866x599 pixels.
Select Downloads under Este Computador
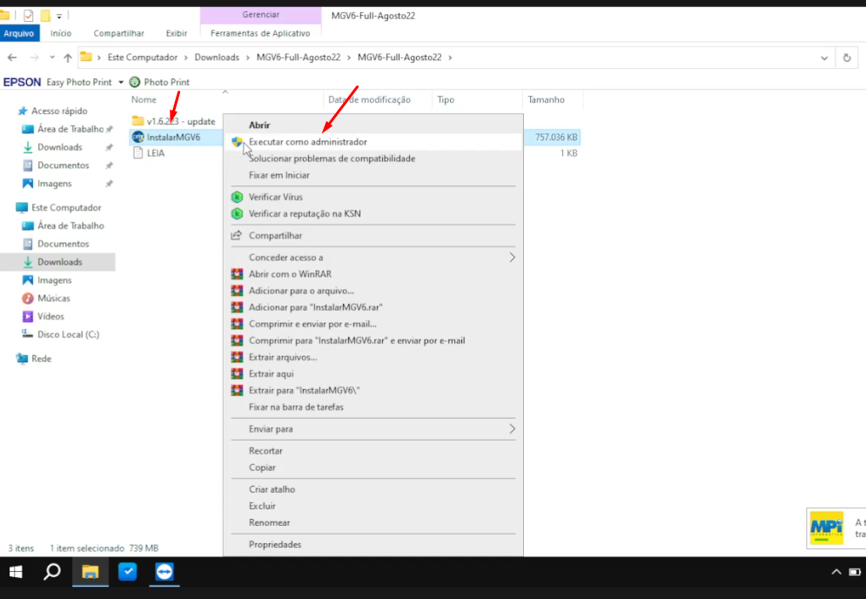tap(59, 262)
